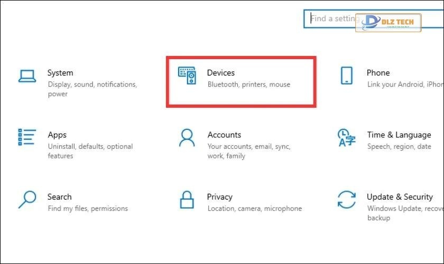Click the Privacy padlock icon
444x264 pixels.
[187, 200]
